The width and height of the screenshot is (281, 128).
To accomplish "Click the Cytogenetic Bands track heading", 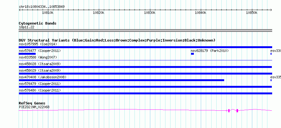I will (38, 23).
